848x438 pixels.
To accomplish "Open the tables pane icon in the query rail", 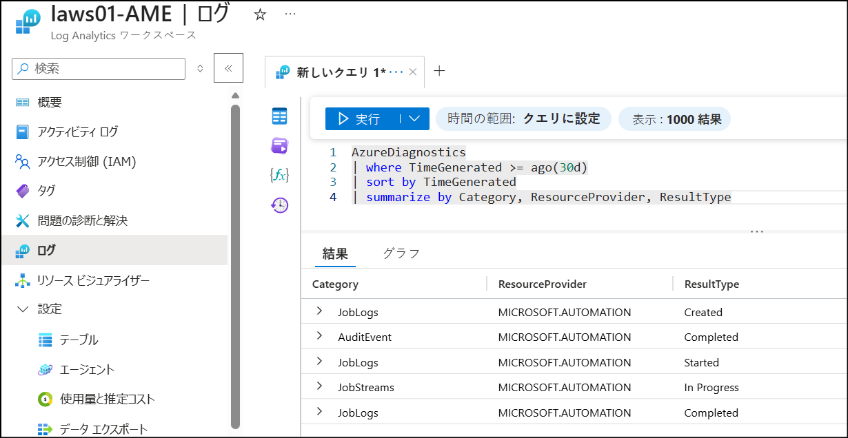I will (x=279, y=116).
